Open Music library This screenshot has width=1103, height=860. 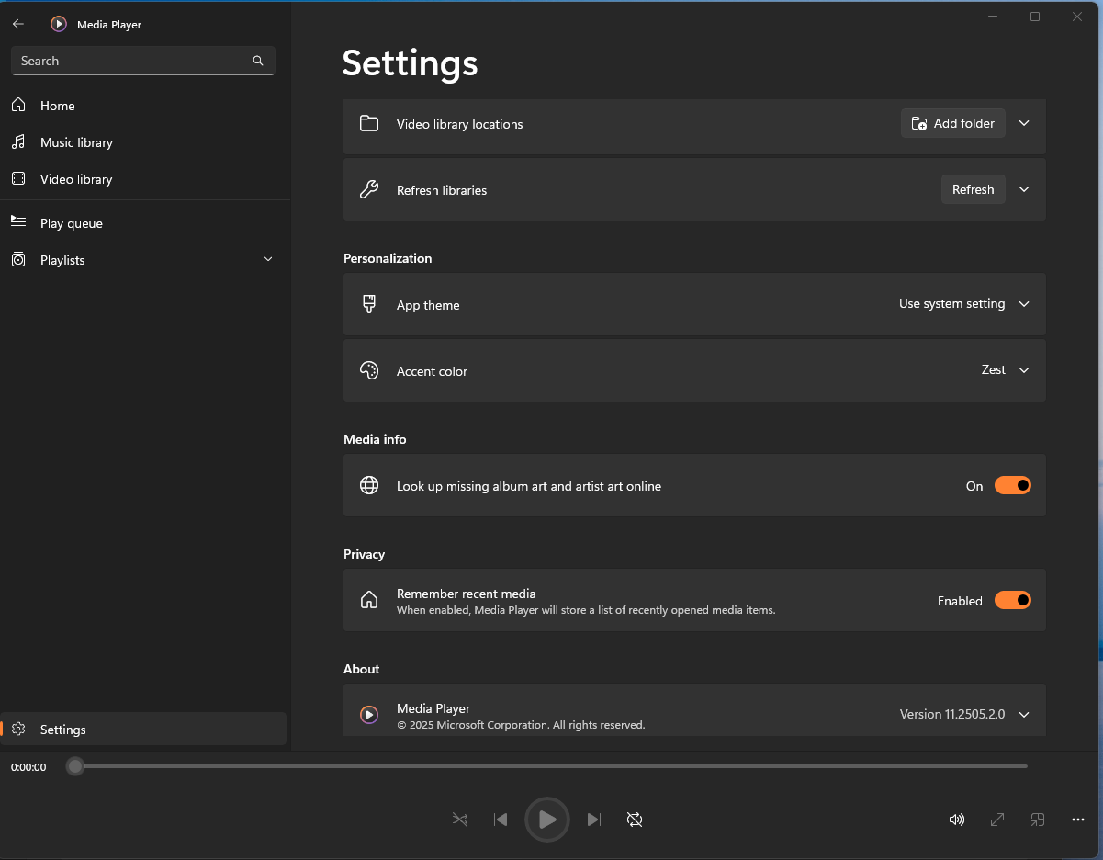(x=145, y=142)
